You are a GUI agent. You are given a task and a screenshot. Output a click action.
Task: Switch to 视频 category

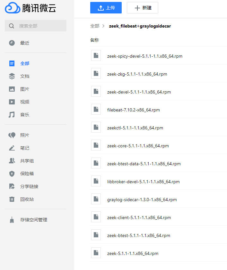[x=25, y=102]
